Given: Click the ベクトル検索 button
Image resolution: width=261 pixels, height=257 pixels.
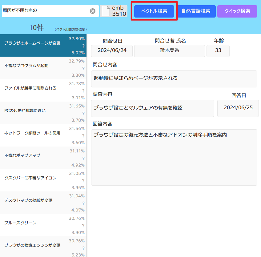Looking at the screenshot, I should pyautogui.click(x=154, y=11).
